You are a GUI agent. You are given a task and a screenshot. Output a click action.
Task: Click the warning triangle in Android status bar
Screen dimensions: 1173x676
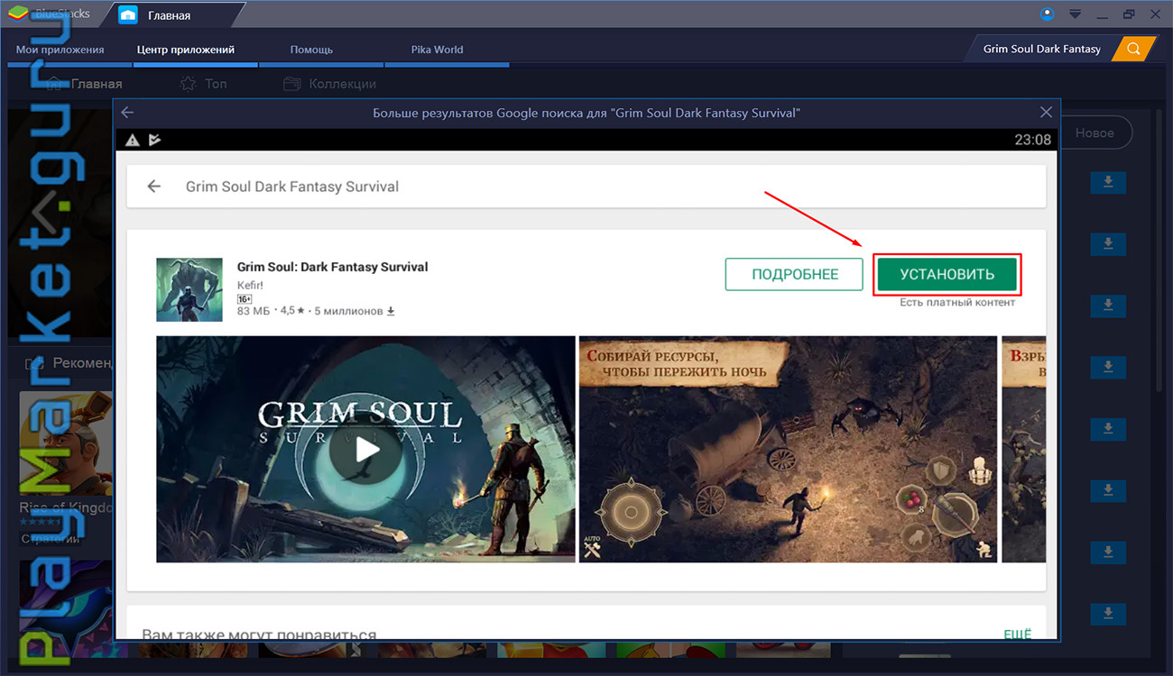click(x=133, y=140)
